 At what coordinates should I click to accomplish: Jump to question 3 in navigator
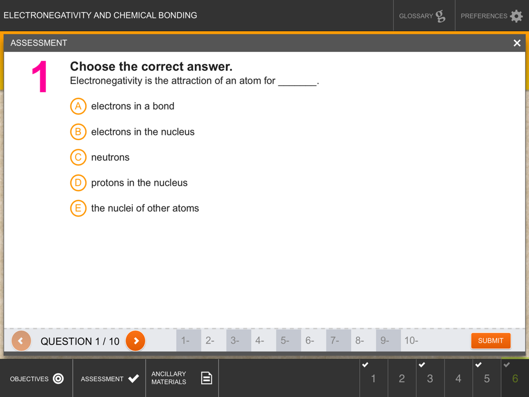(239, 340)
